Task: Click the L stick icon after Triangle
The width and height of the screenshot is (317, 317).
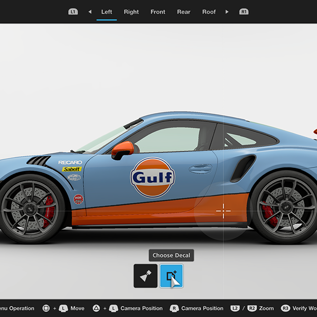Action: (114, 309)
